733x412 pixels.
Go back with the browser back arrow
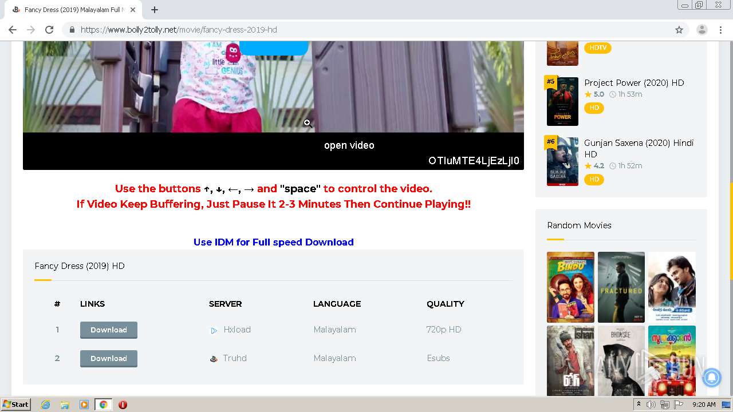click(x=13, y=30)
